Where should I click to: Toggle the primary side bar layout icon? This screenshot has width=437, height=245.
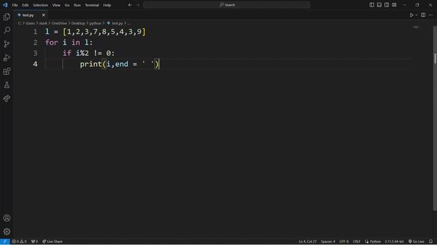pyautogui.click(x=371, y=5)
